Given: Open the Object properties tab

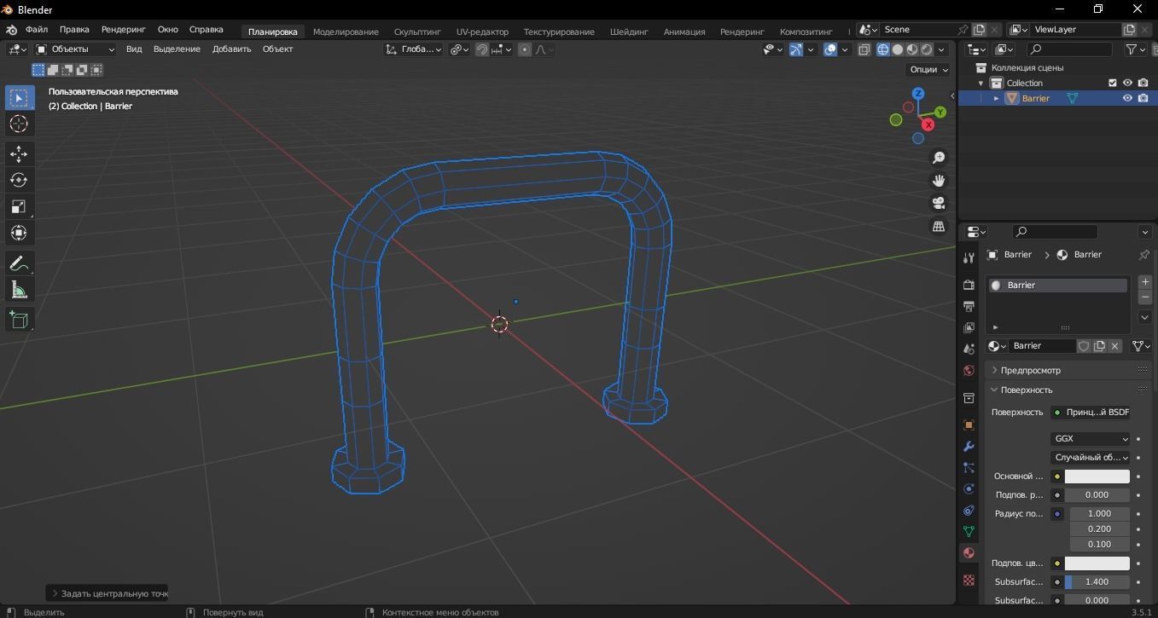Looking at the screenshot, I should [x=969, y=425].
